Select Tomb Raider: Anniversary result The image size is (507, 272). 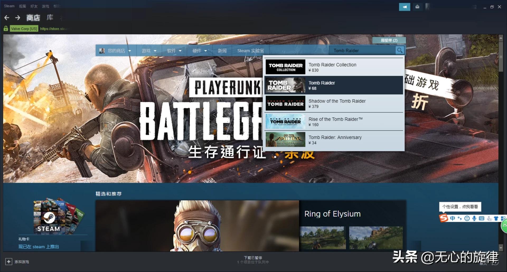click(x=334, y=140)
